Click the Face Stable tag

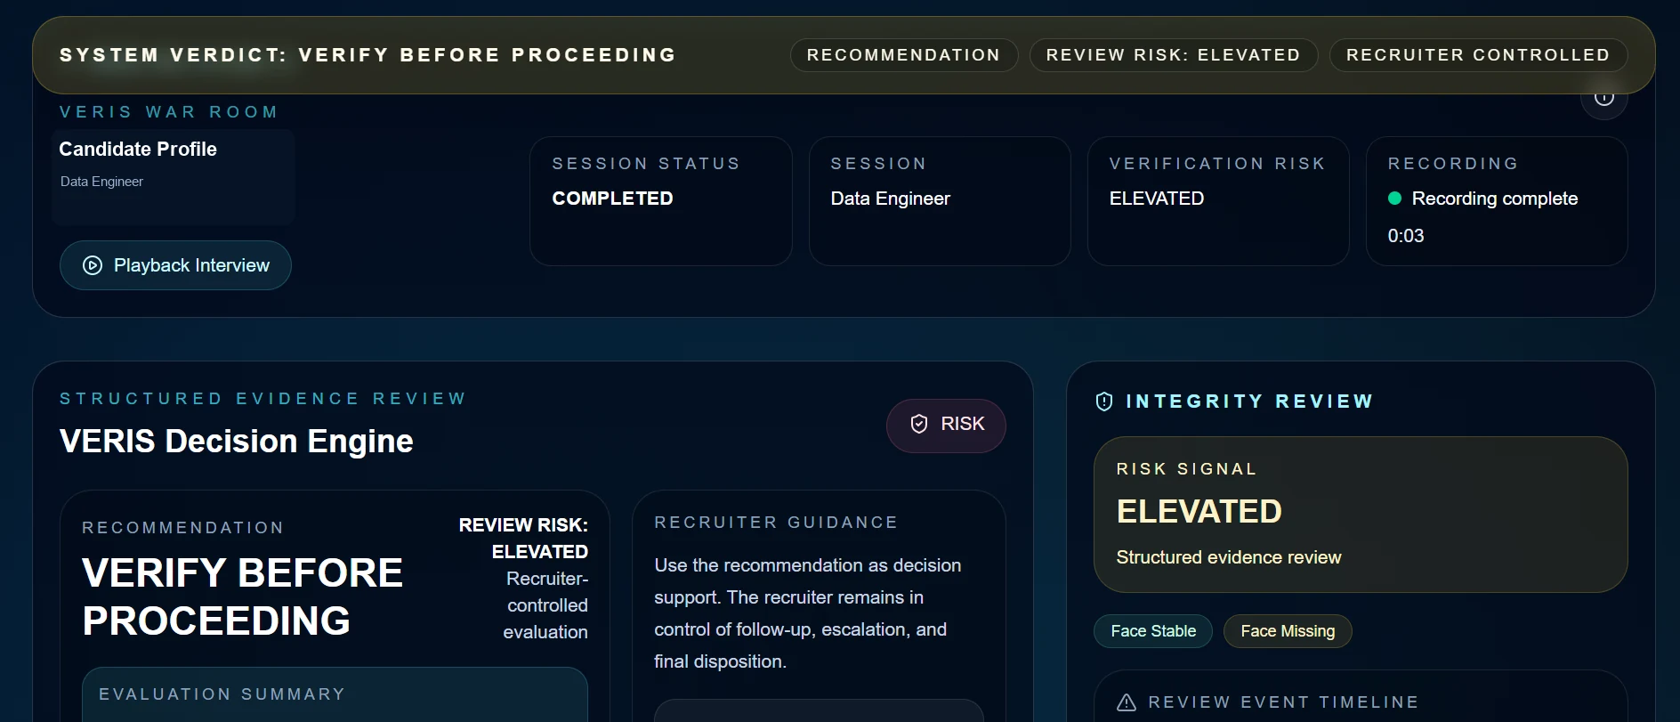click(1153, 631)
